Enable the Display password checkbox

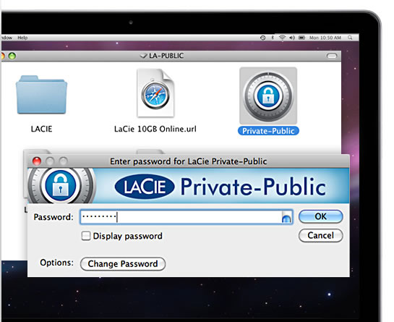(x=86, y=236)
